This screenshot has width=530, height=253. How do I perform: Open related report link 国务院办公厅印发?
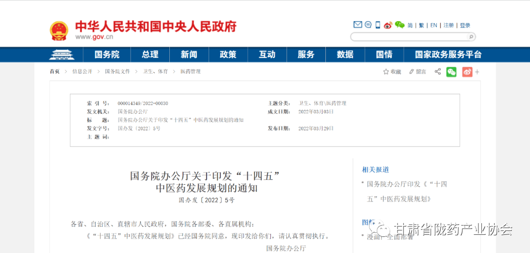tap(407, 184)
